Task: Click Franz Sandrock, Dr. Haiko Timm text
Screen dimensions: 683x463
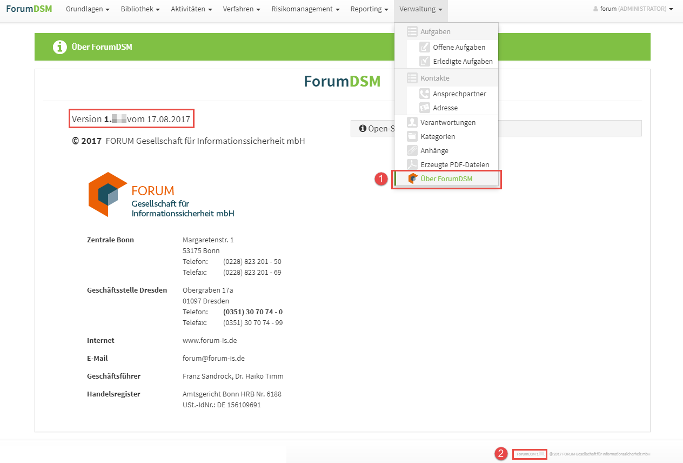Action: 233,376
